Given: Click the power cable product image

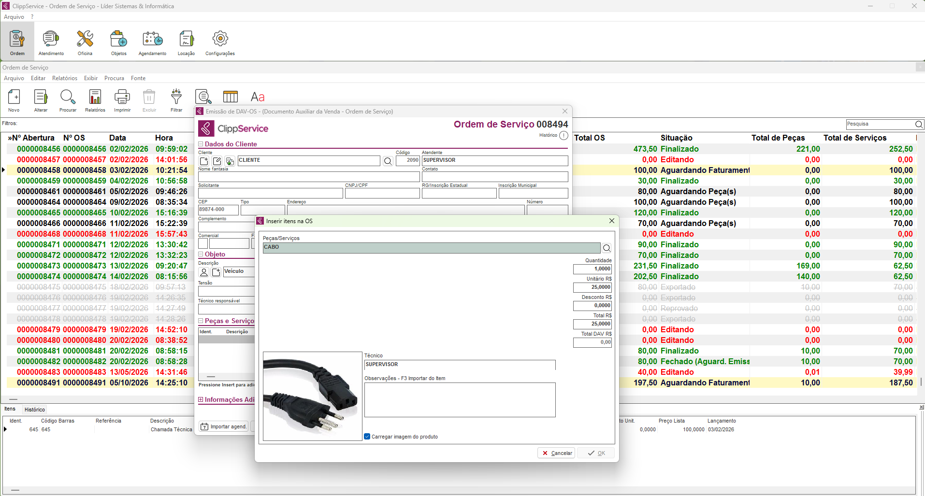Looking at the screenshot, I should 313,396.
